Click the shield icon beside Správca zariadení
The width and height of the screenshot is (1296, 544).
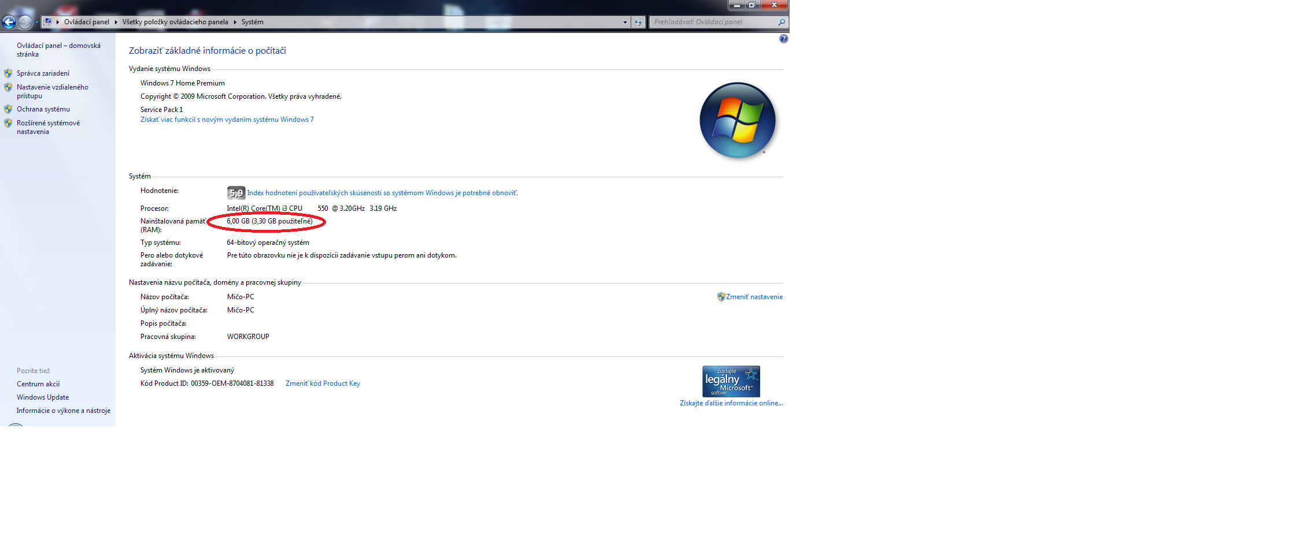[x=8, y=73]
